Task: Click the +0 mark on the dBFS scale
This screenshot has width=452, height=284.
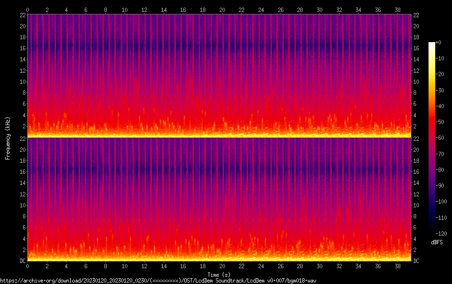Action: (x=438, y=43)
